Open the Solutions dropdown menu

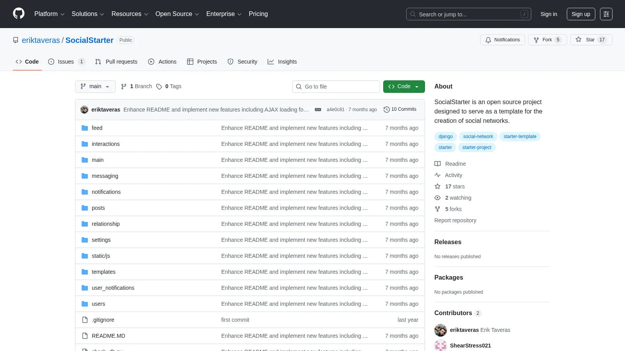pyautogui.click(x=88, y=14)
